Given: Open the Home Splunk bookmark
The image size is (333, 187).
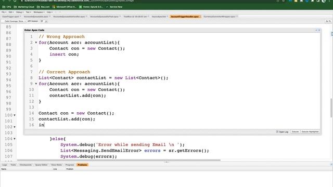Looking at the screenshot, I should pyautogui.click(x=91, y=7).
